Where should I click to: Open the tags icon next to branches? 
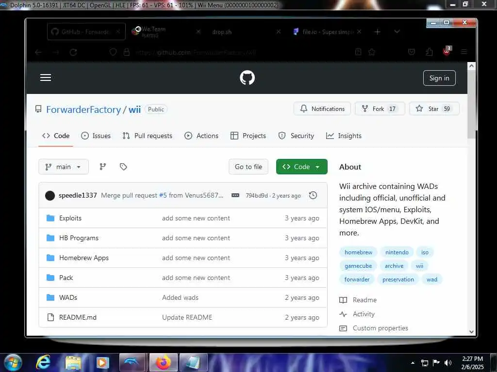(x=123, y=167)
